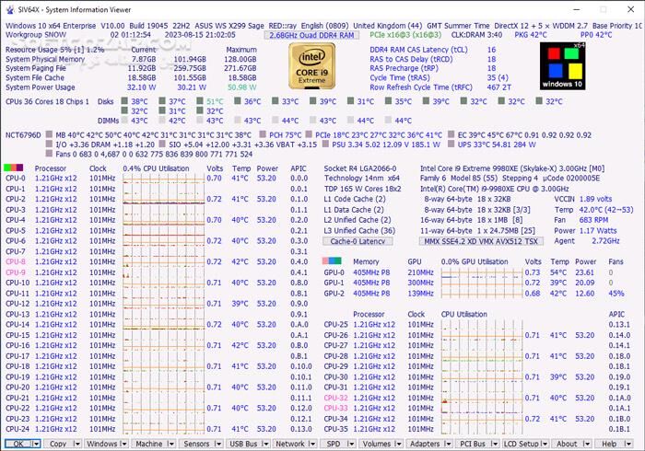
Task: Click the CPU-0 utilisation graph
Action: (163, 179)
